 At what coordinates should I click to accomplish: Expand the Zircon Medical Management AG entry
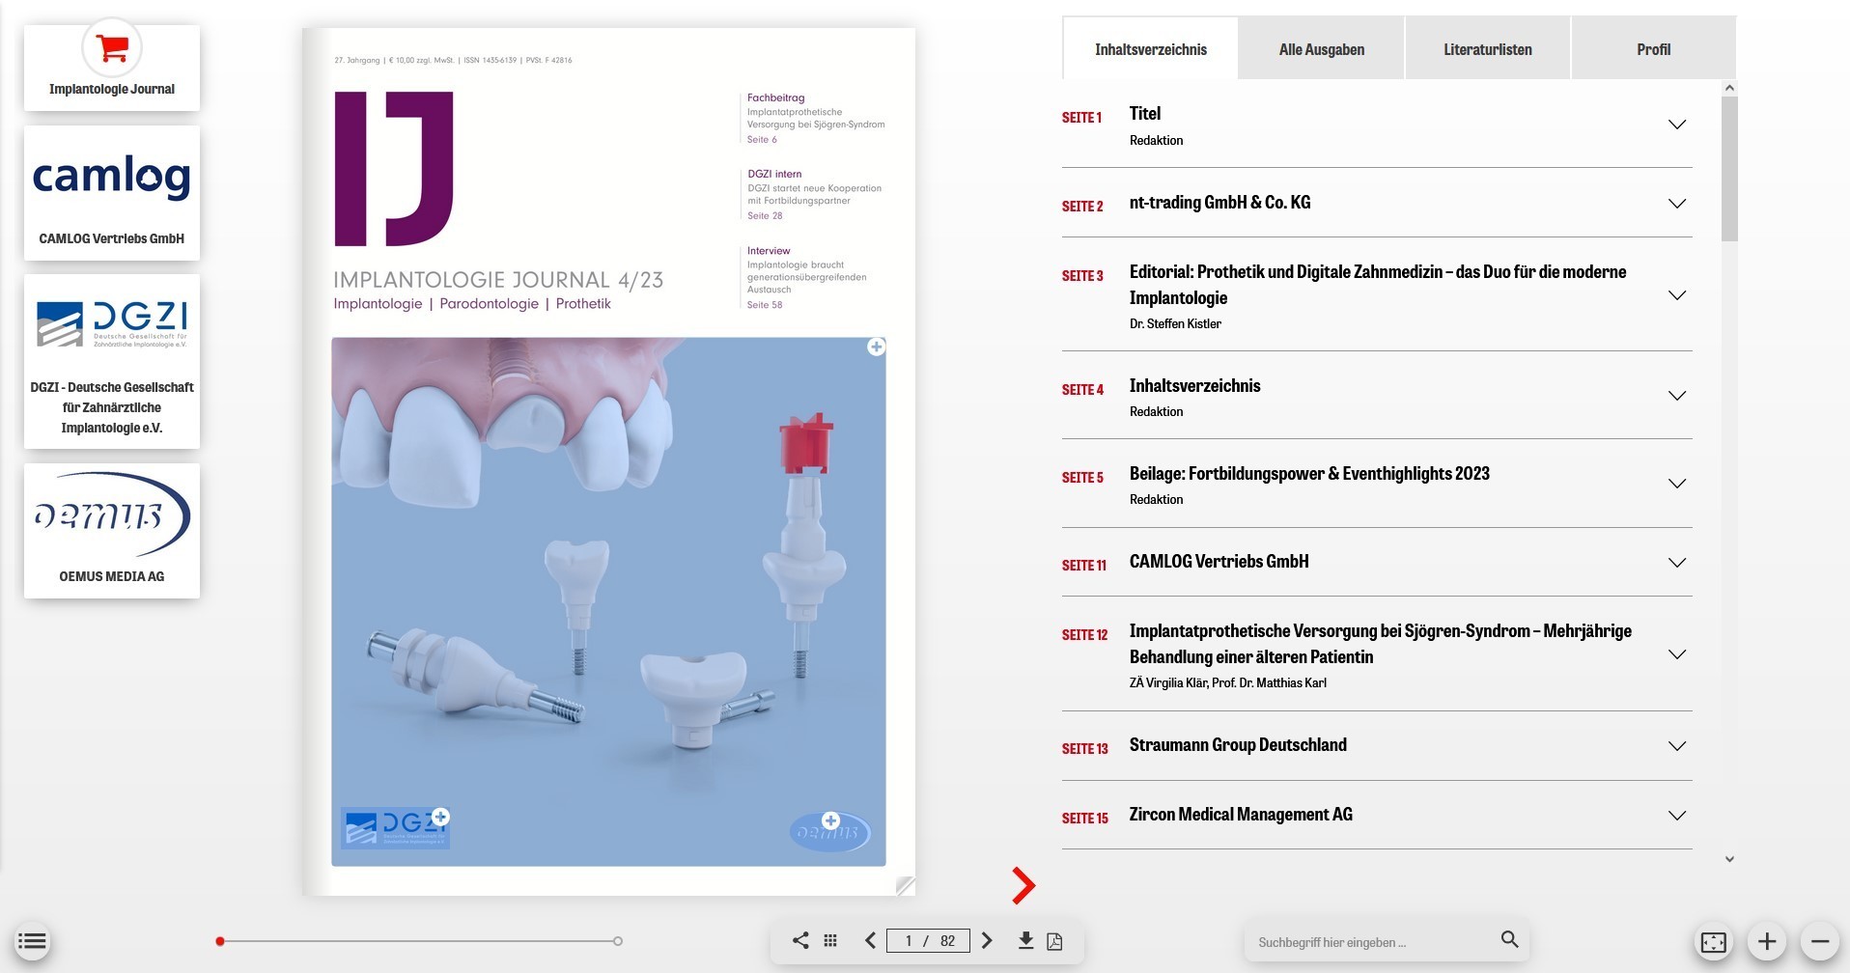click(1677, 816)
